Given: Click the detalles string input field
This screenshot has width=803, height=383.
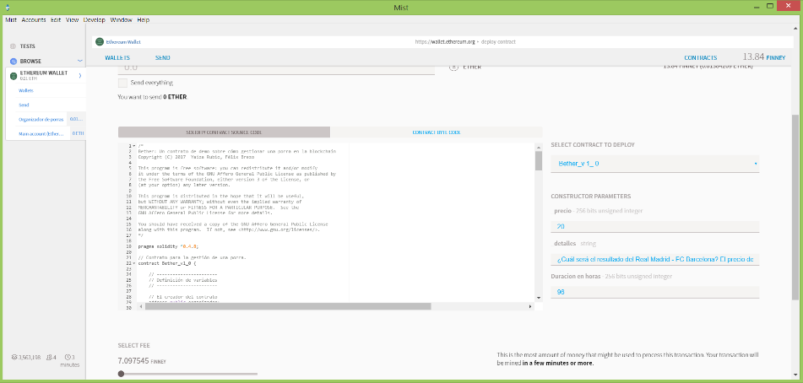Looking at the screenshot, I should click(655, 259).
